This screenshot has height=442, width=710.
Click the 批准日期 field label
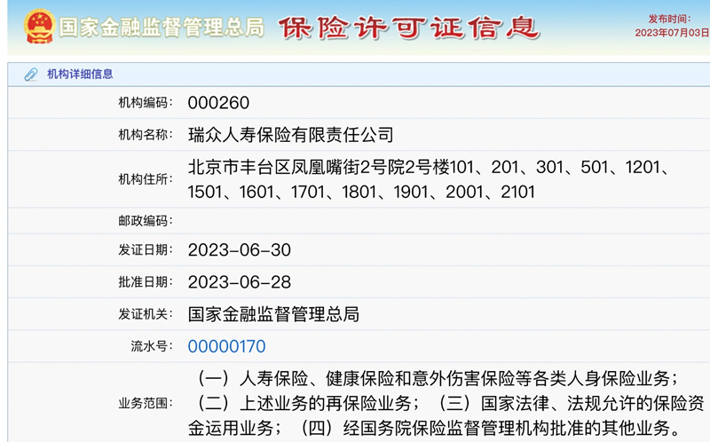tap(146, 282)
